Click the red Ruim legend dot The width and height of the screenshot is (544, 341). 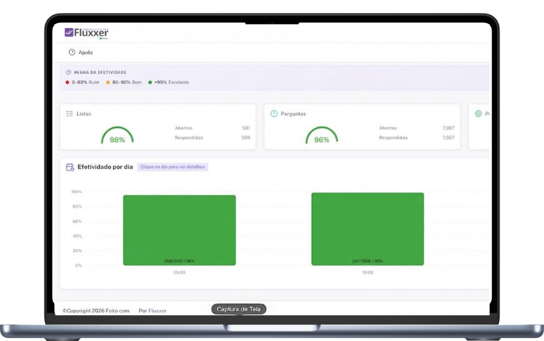68,82
